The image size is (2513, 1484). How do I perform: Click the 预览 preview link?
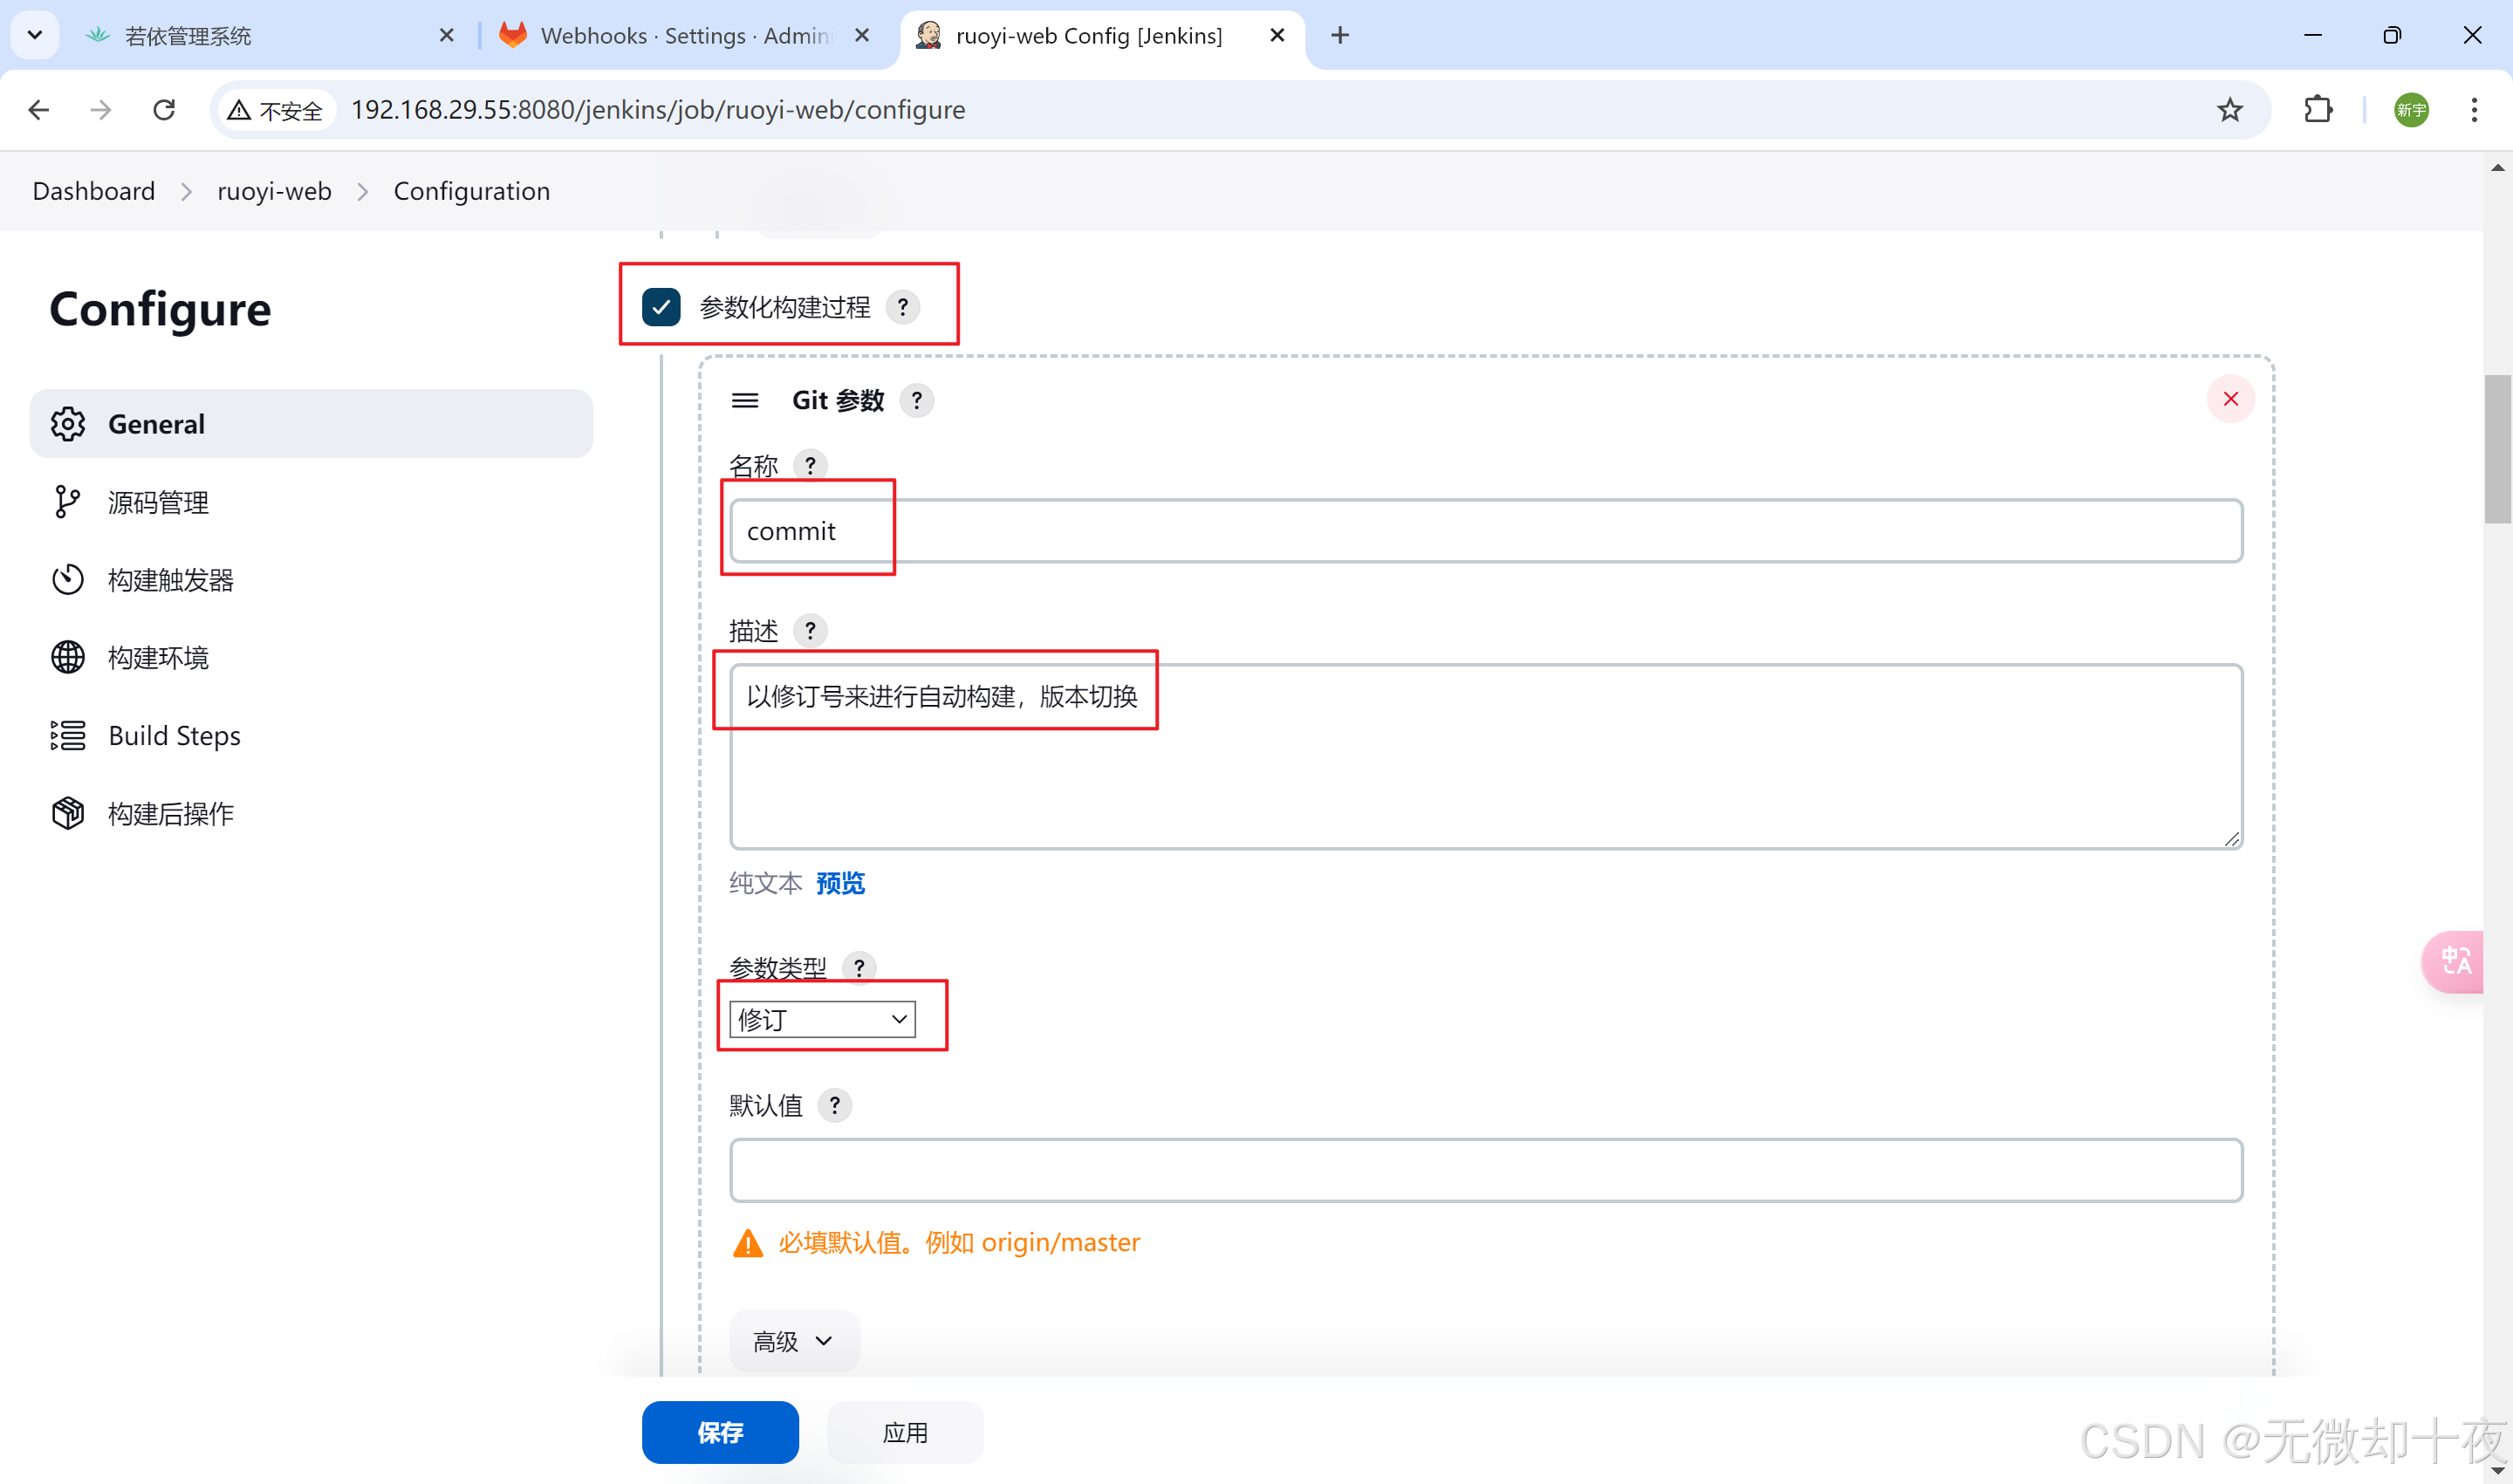(840, 883)
